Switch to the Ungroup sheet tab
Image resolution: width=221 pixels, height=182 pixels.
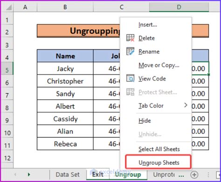[128, 175]
